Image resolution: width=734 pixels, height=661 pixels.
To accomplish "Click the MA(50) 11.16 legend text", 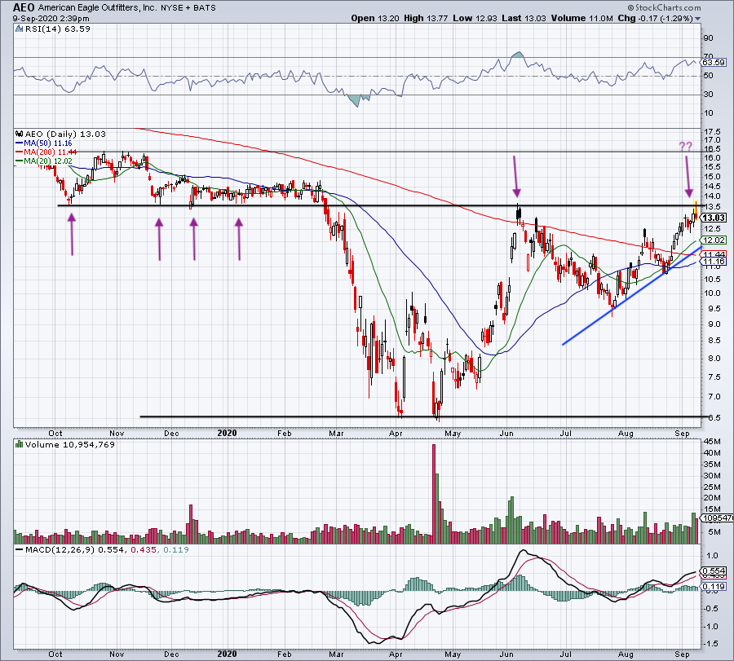I will (48, 143).
